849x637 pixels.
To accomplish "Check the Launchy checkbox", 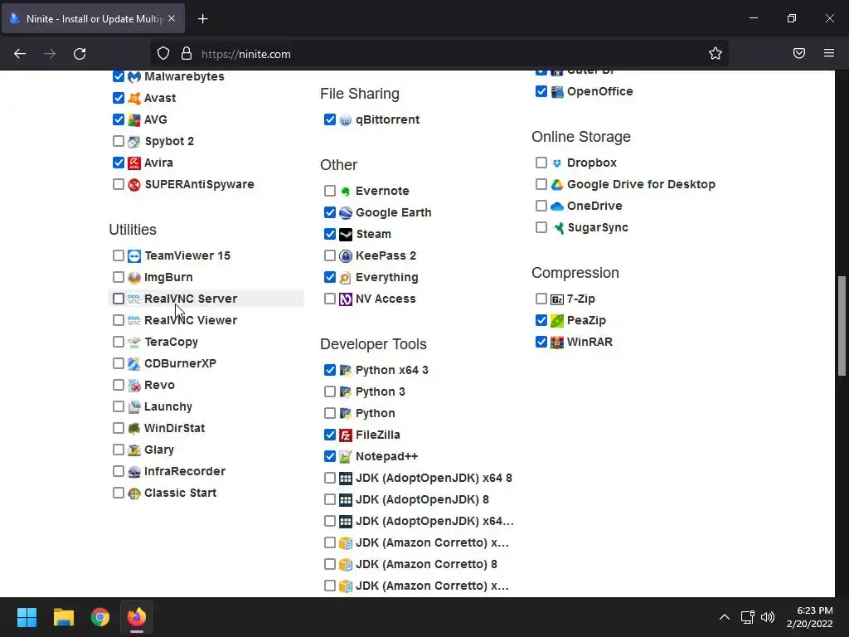I will pyautogui.click(x=118, y=406).
